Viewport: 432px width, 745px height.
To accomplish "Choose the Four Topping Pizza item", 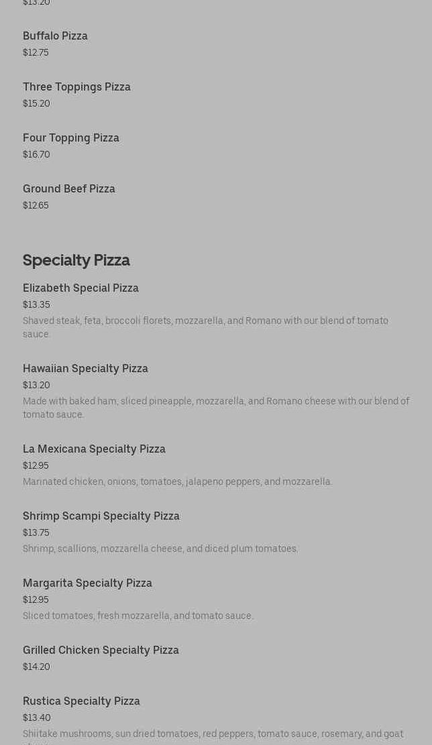I will (71, 137).
